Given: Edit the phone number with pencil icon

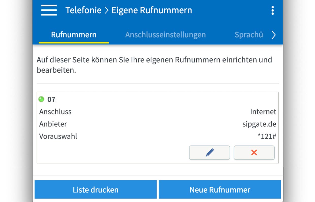Looking at the screenshot, I should point(210,153).
